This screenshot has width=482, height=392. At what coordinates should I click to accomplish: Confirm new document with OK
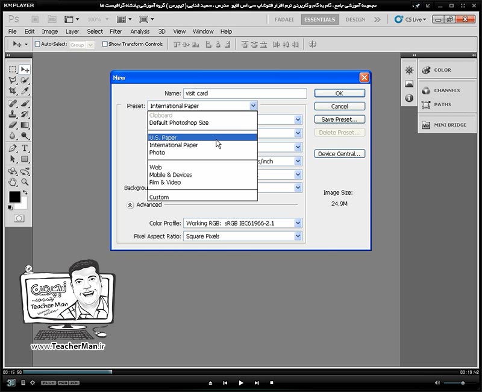point(340,93)
